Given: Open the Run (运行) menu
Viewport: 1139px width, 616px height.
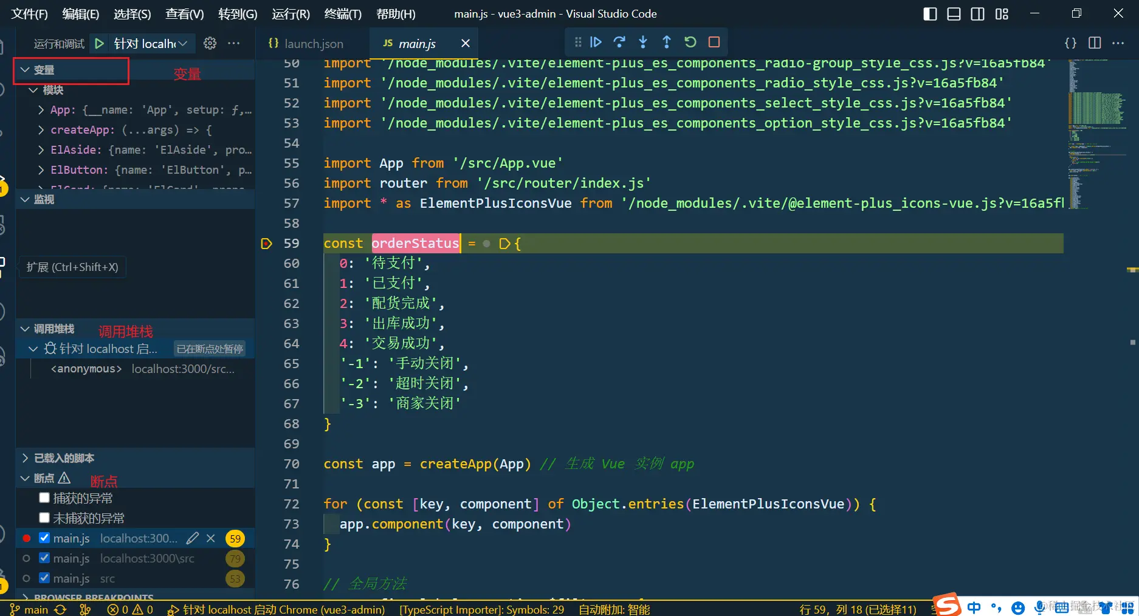Looking at the screenshot, I should pos(291,13).
